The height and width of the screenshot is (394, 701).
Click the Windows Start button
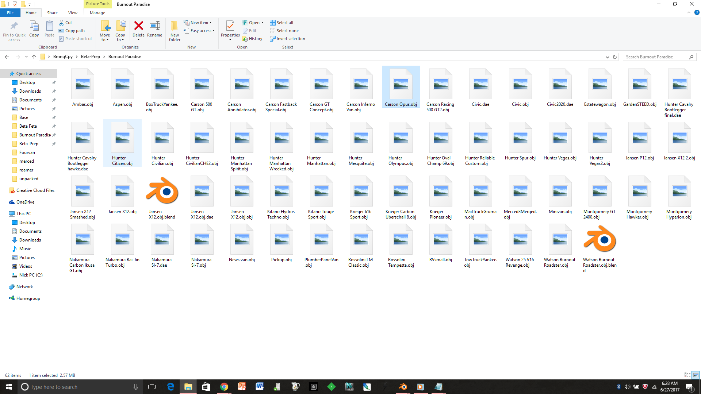click(x=9, y=387)
